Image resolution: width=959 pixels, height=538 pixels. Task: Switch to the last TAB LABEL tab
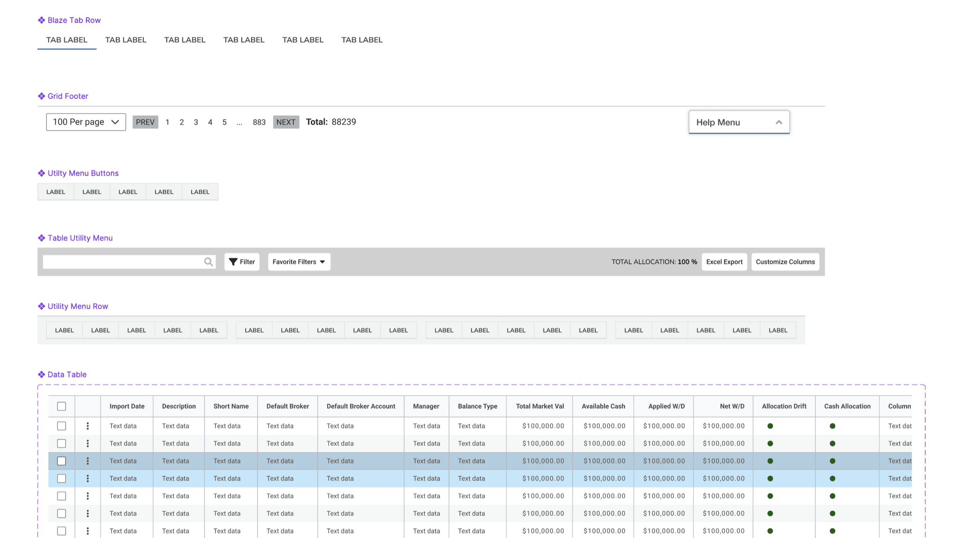(x=361, y=40)
